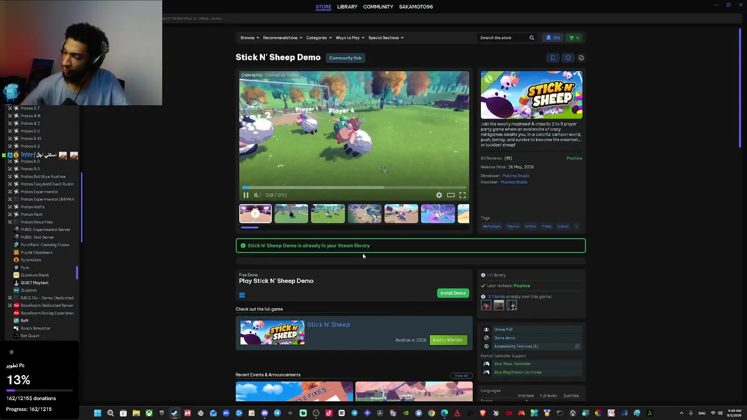Screen dimensions: 747x420
Task: Click Add to Wishlist for Stick N' Sheep
Action: pos(448,340)
